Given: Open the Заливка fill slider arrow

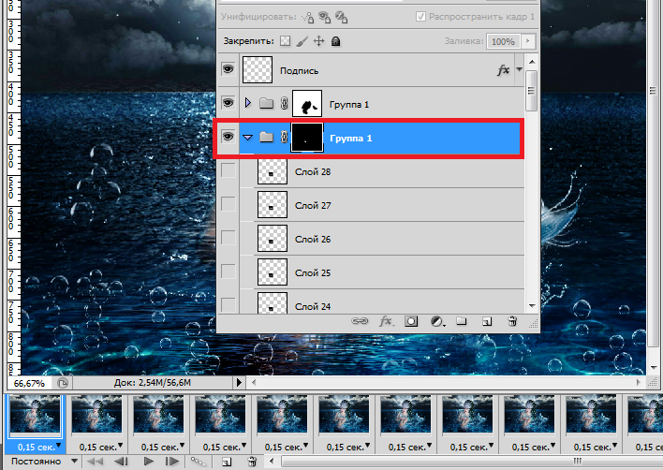Looking at the screenshot, I should tap(529, 41).
